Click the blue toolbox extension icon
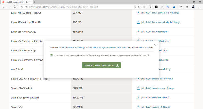The image size is (203, 109). [174, 7]
